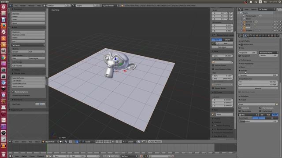
Task: Open the Constraints properties tab icon
Action: pos(260,36)
